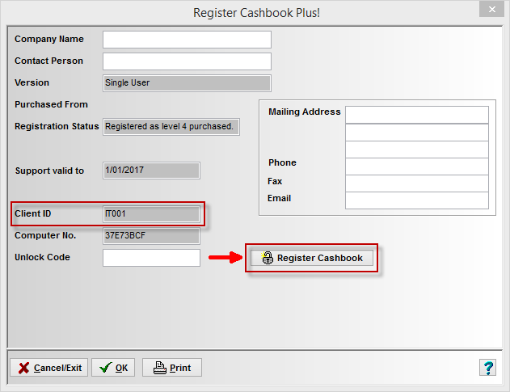Click the Computer No. field 37E73BCF

[152, 236]
